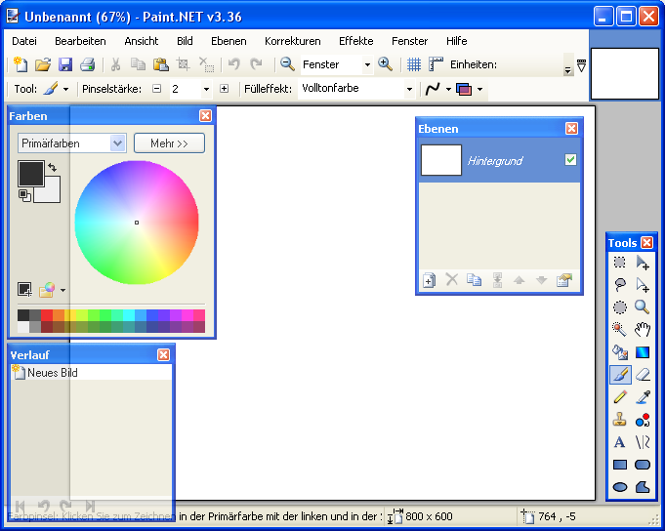Toggle the rulers display

436,64
